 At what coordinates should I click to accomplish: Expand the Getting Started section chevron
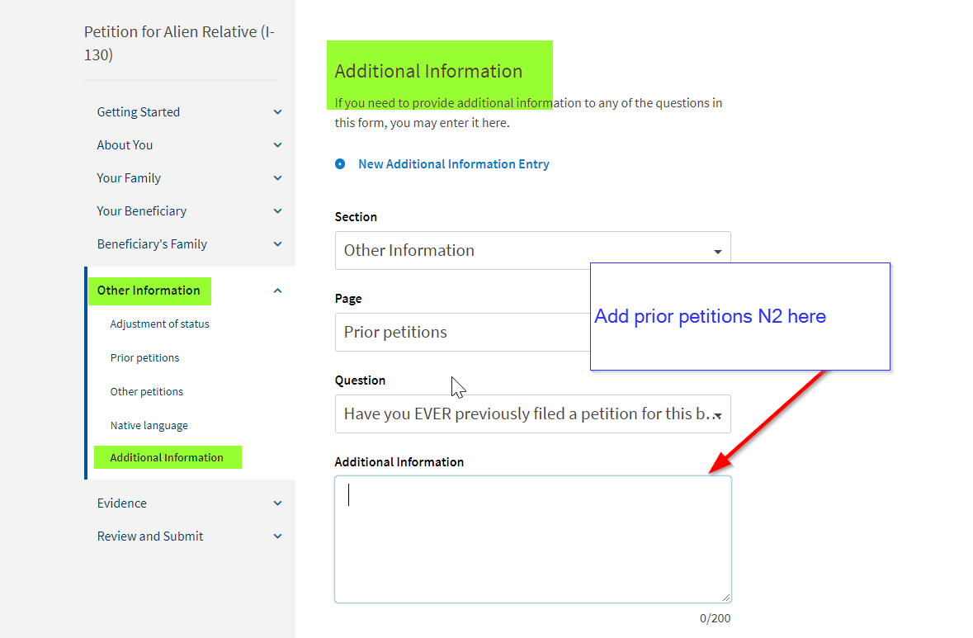click(x=277, y=112)
